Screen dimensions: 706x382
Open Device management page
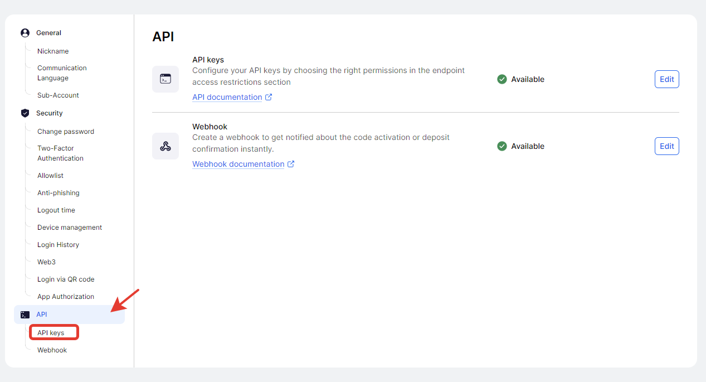click(70, 228)
